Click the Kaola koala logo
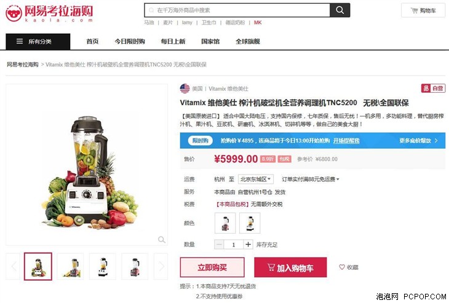The height and width of the screenshot is (303, 449). (14, 13)
